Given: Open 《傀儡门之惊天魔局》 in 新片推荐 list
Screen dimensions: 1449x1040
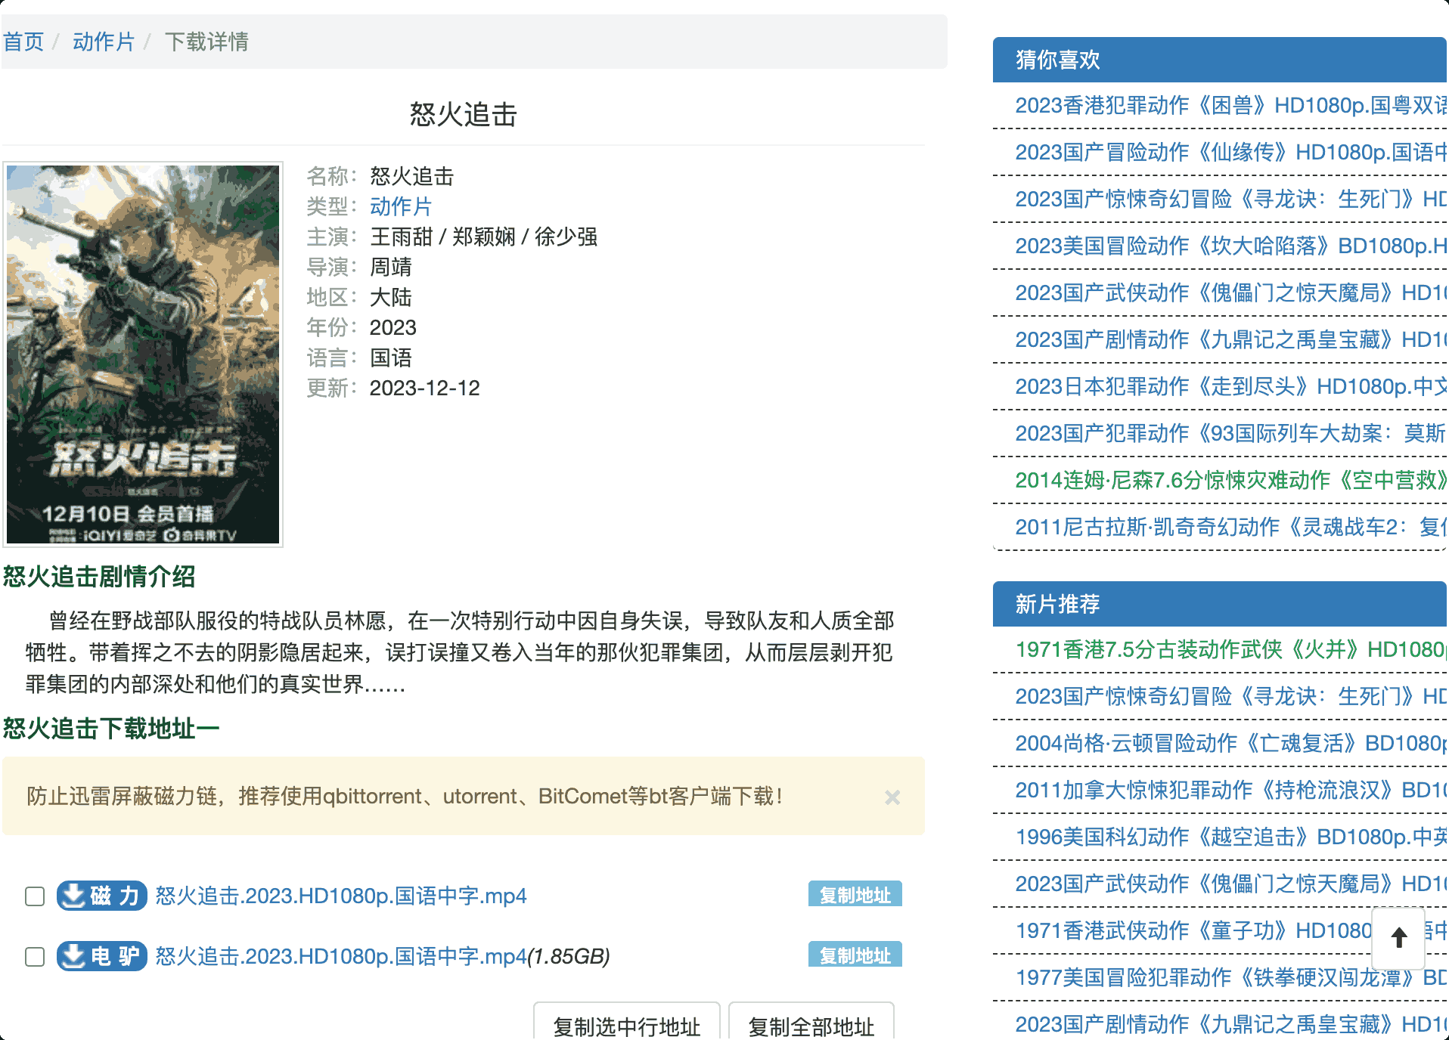Looking at the screenshot, I should pos(1231,884).
